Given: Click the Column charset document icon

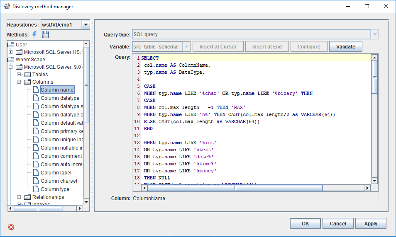Looking at the screenshot, I should click(x=36, y=181).
